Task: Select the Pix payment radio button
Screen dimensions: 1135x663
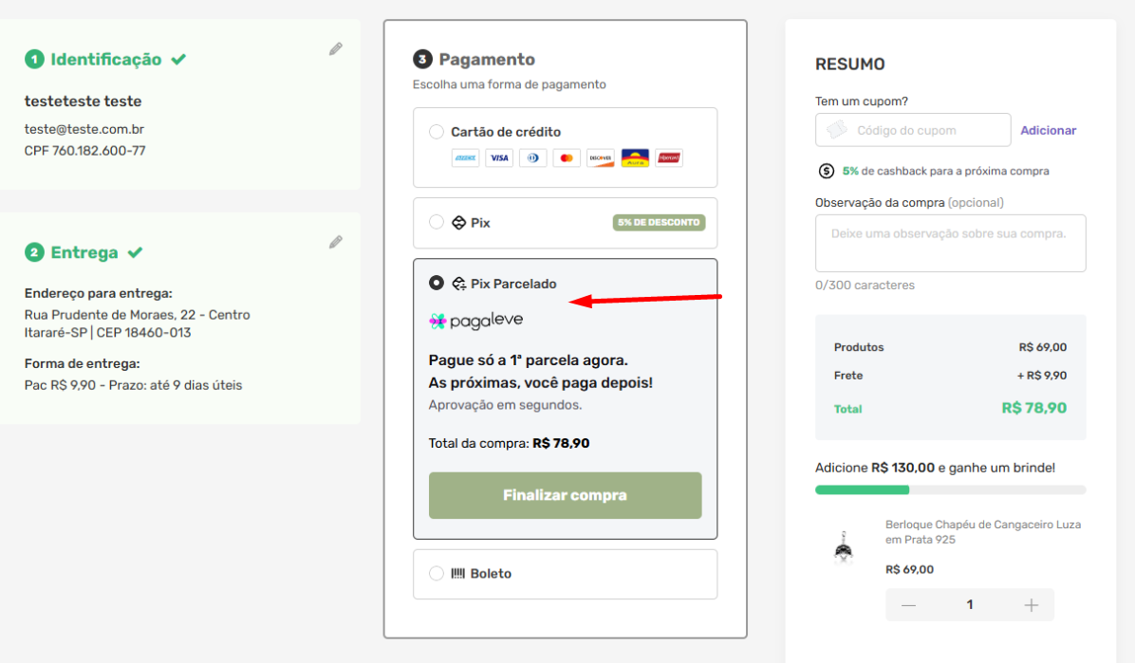Action: (437, 223)
